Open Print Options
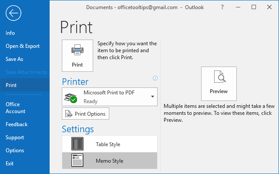The height and width of the screenshot is (174, 279). coord(85,114)
